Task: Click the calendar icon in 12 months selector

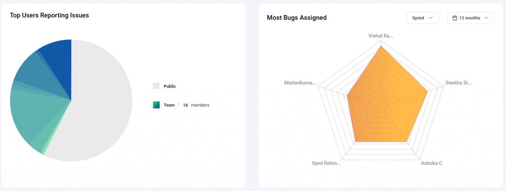Action: [x=455, y=18]
